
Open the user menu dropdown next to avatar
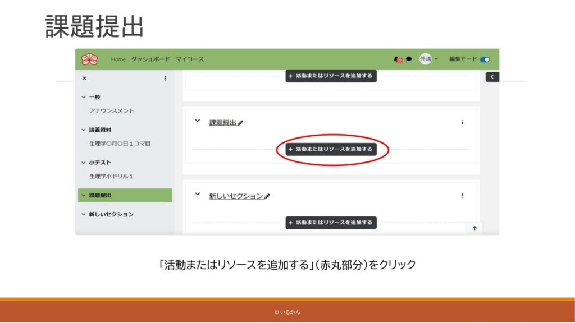(x=436, y=59)
